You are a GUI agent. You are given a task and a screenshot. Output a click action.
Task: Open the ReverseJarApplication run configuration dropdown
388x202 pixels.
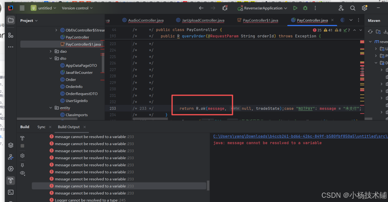(x=262, y=8)
